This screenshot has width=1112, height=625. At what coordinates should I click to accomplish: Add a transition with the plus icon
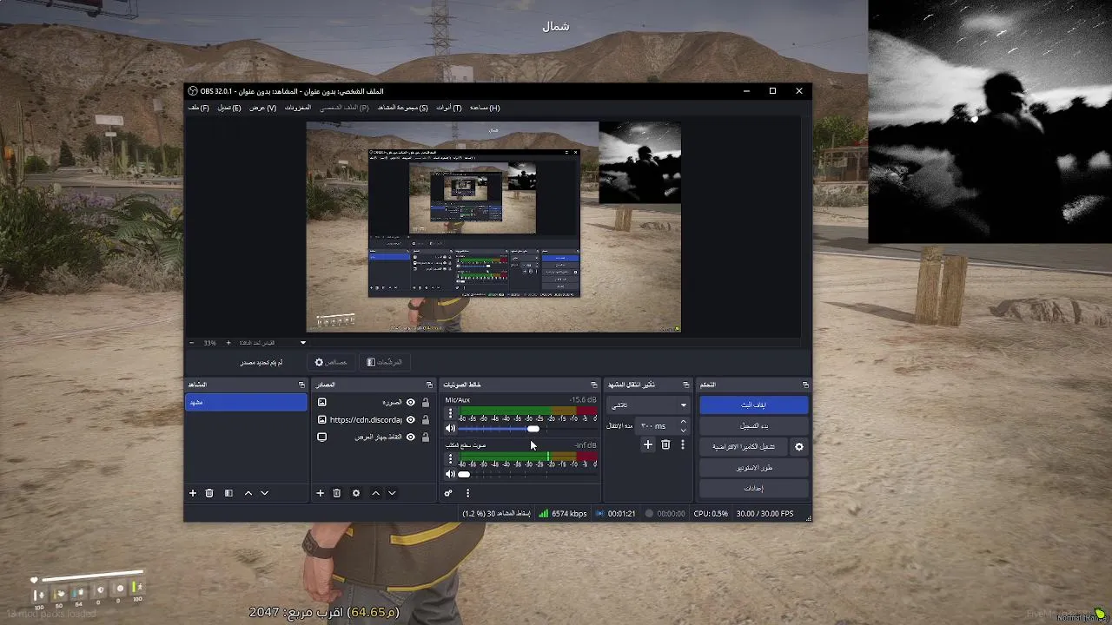[x=647, y=444]
